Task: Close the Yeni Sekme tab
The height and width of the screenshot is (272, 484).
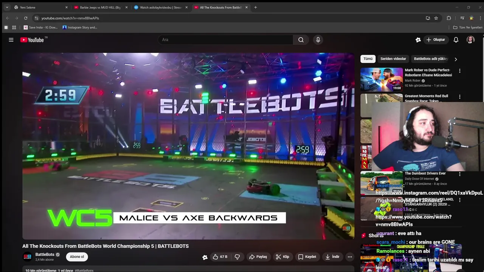Action: point(67,7)
